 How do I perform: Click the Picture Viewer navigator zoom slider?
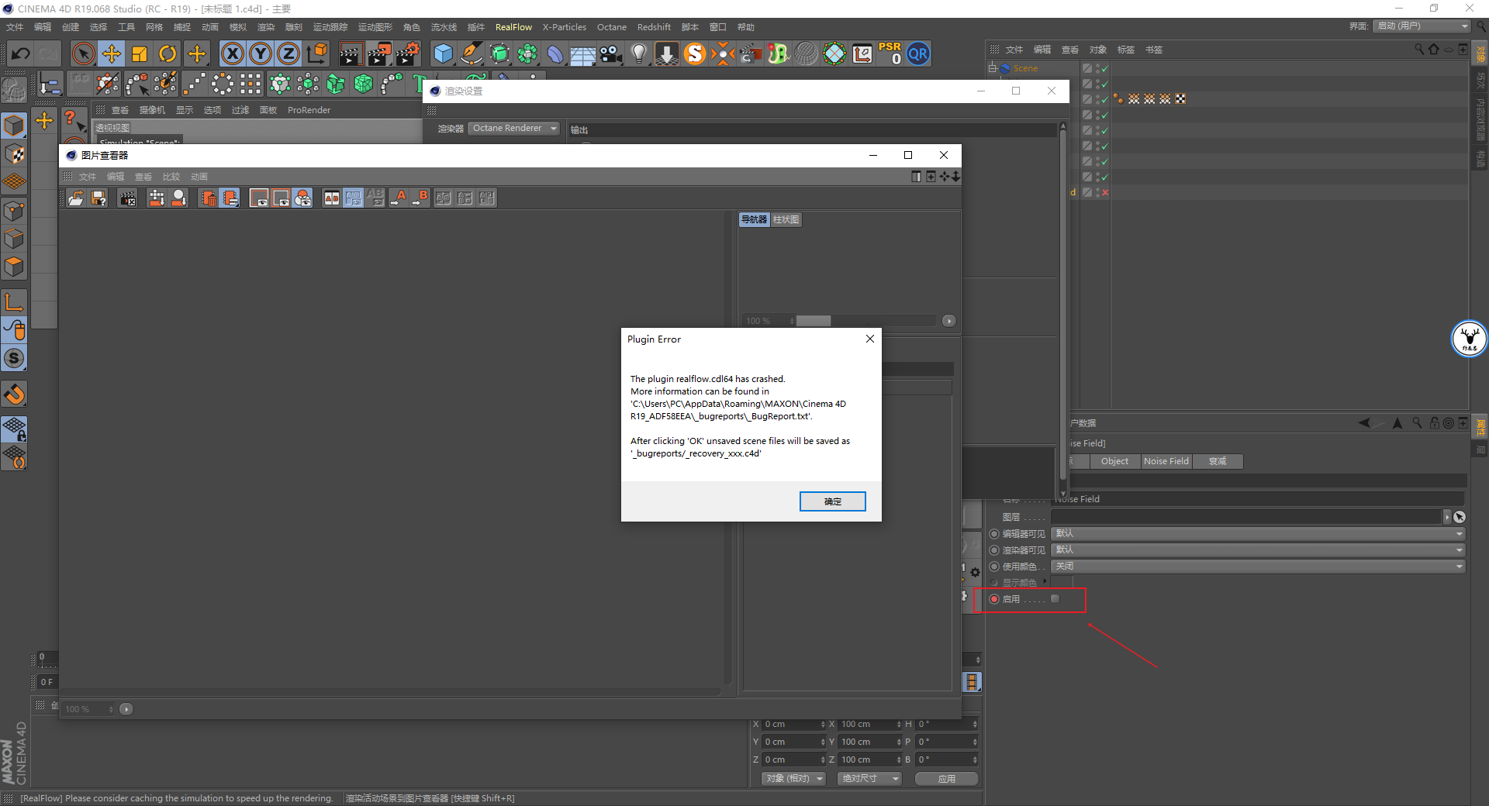click(865, 321)
